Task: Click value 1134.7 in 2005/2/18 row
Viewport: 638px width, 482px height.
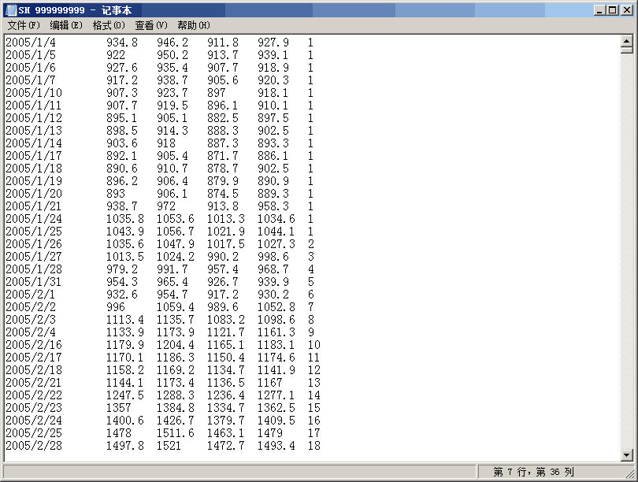Action: coord(226,370)
